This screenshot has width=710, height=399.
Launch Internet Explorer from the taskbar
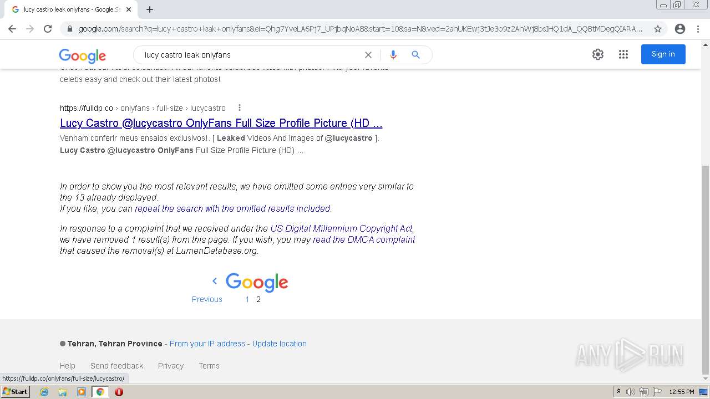[x=44, y=392]
